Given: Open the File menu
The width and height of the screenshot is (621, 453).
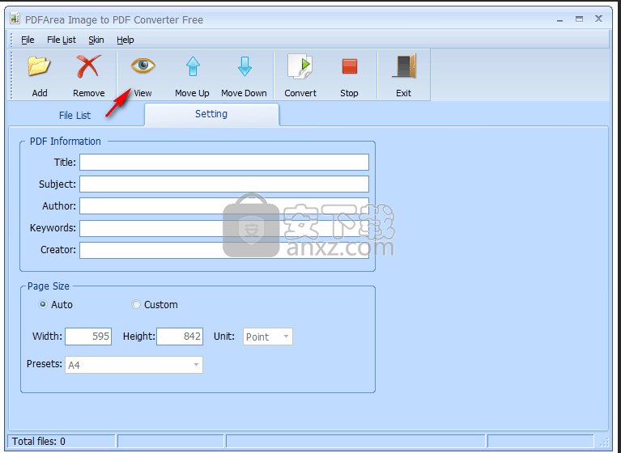Looking at the screenshot, I should click(28, 40).
